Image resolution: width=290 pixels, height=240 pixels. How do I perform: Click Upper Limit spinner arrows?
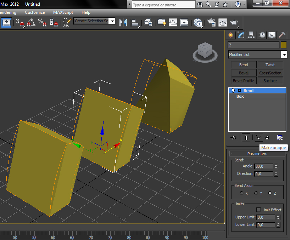click(x=278, y=217)
